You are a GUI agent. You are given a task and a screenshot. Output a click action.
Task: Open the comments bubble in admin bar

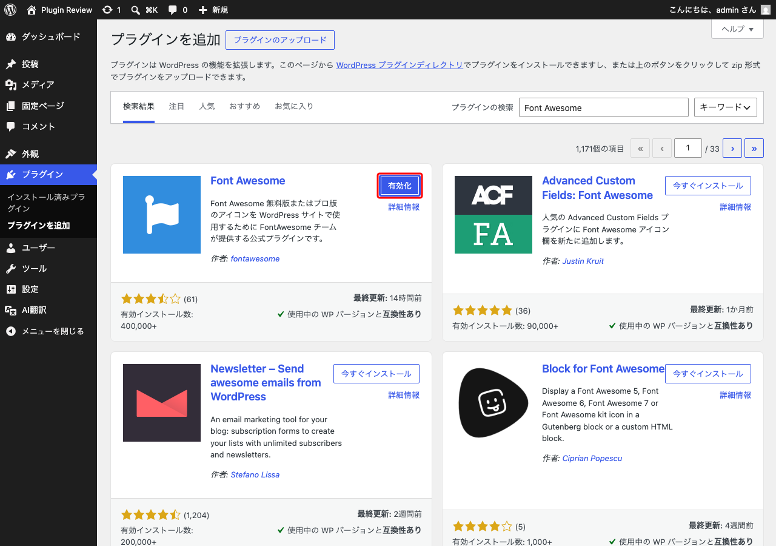point(178,10)
